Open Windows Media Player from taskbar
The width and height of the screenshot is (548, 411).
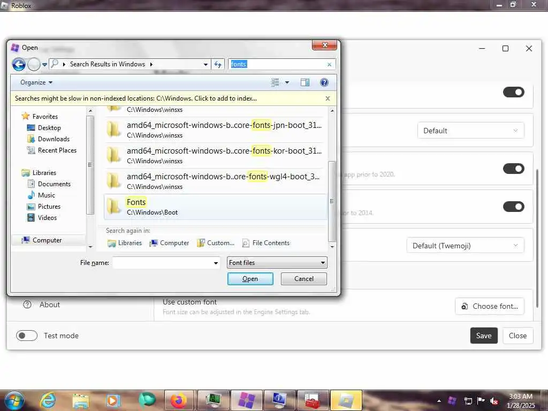(x=113, y=400)
